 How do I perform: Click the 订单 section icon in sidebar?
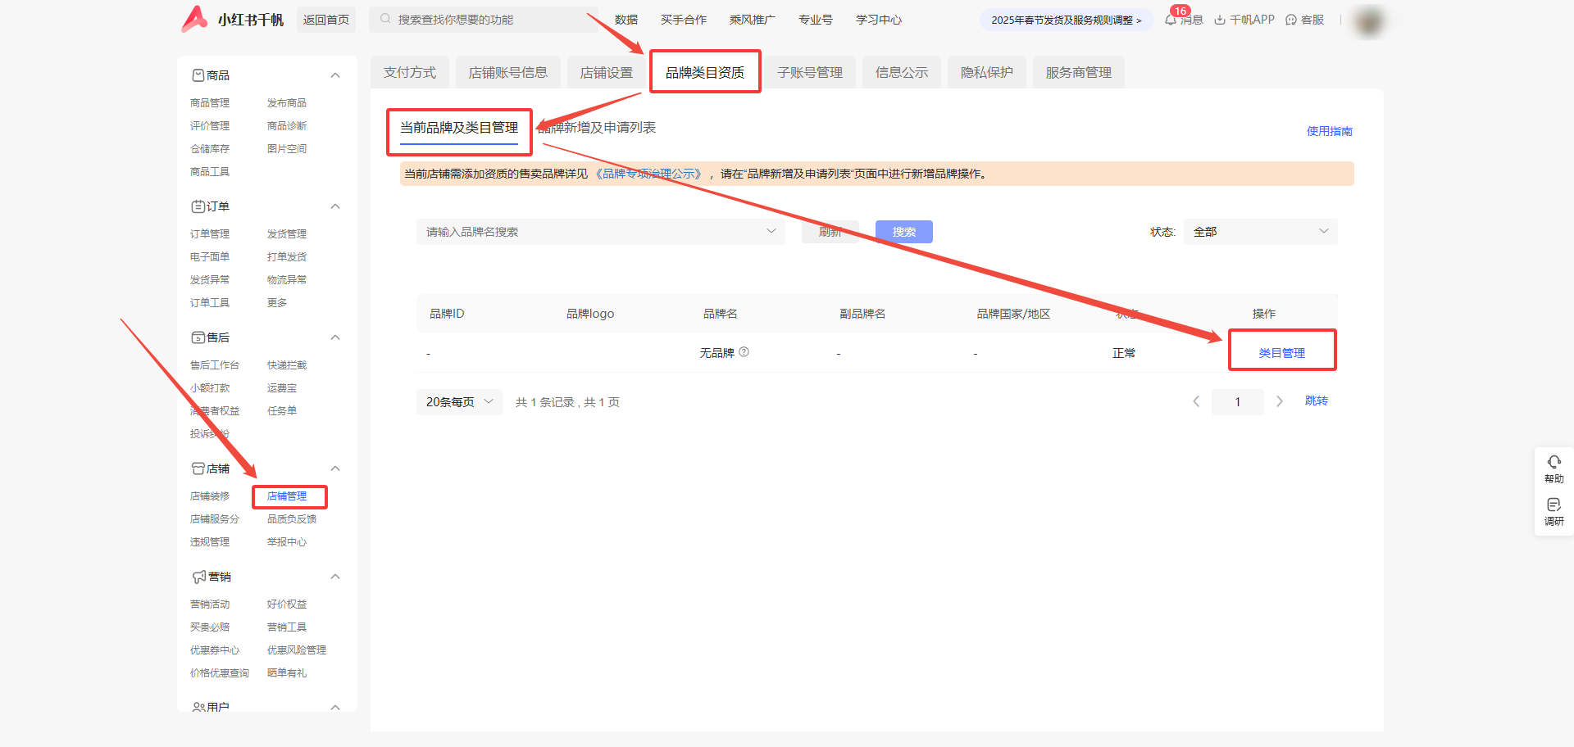coord(198,206)
